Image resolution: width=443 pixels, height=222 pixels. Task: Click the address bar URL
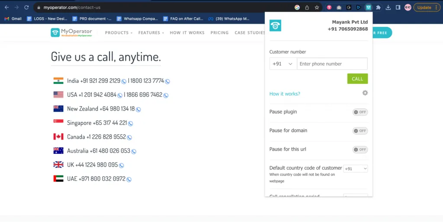tap(72, 8)
